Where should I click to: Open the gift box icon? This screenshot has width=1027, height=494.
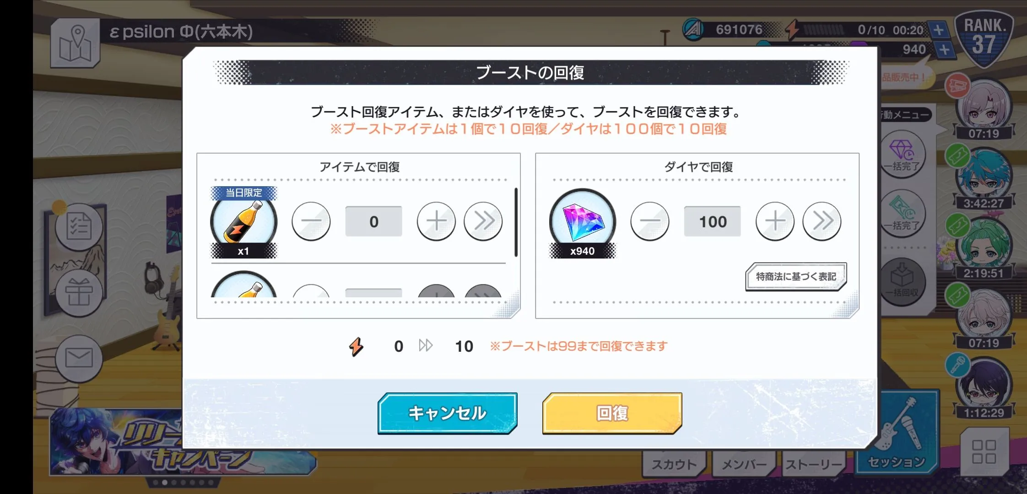tap(79, 293)
